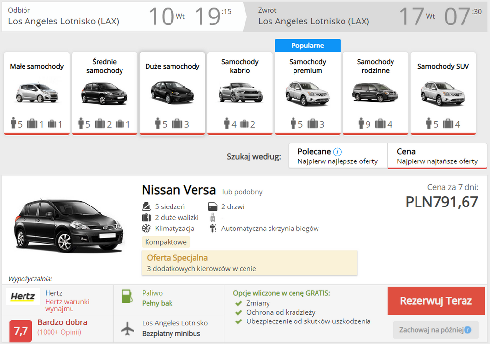Click the Pełny bak fuel policy text
The image size is (490, 344).
[x=157, y=303]
